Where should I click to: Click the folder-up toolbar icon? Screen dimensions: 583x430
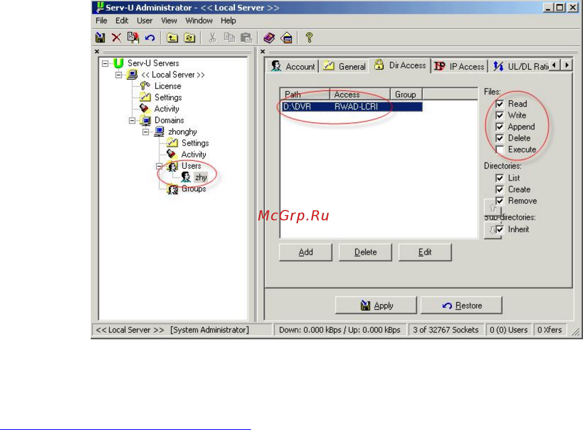[172, 37]
